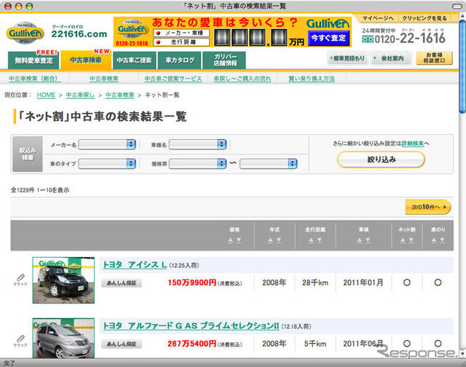Screen dimensions: 466x367
Task: Click the vertical scrollbar thumb on the page
Action: pyautogui.click(x=462, y=66)
